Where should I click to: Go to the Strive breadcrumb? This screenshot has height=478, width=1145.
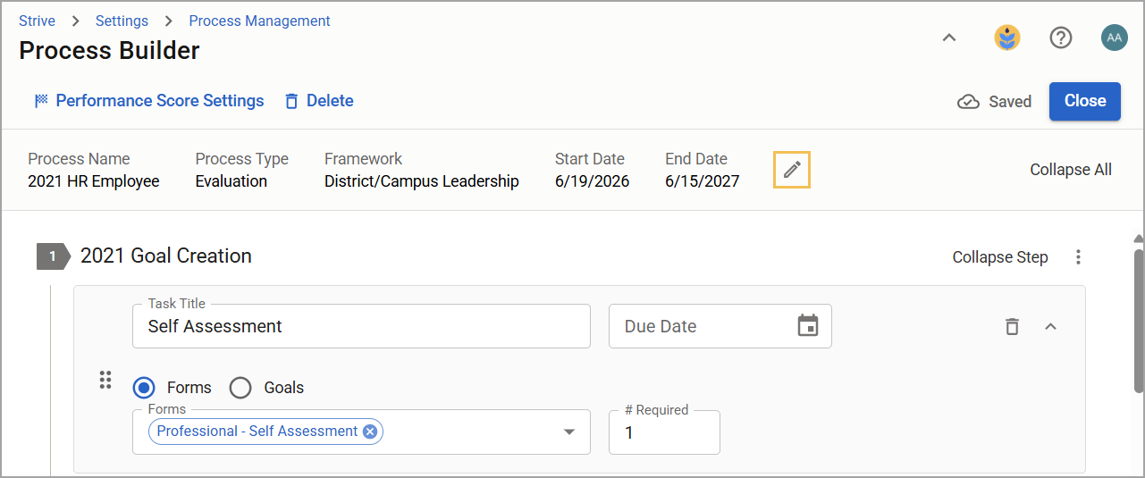click(x=37, y=21)
